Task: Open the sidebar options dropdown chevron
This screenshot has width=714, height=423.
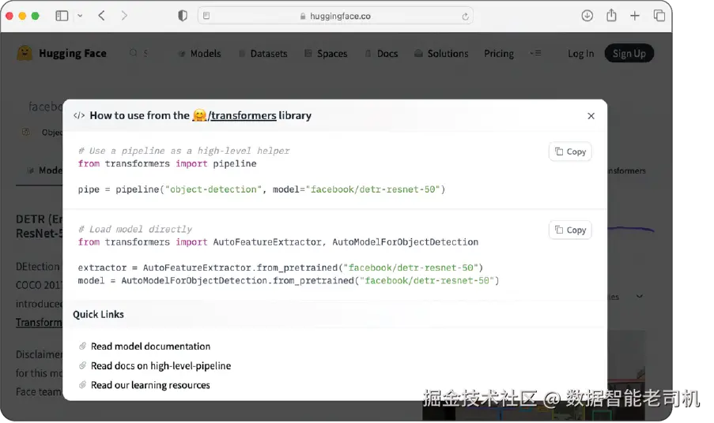Action: pyautogui.click(x=80, y=16)
